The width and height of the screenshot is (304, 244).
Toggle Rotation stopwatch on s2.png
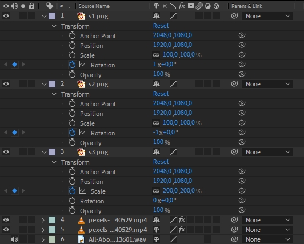tap(73, 133)
